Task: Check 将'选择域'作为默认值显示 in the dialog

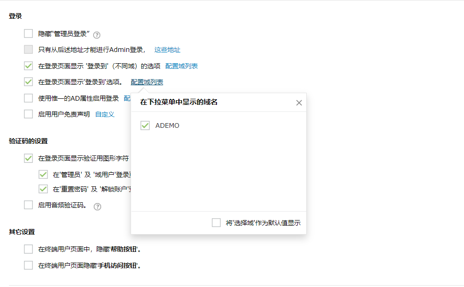Action: pos(217,221)
